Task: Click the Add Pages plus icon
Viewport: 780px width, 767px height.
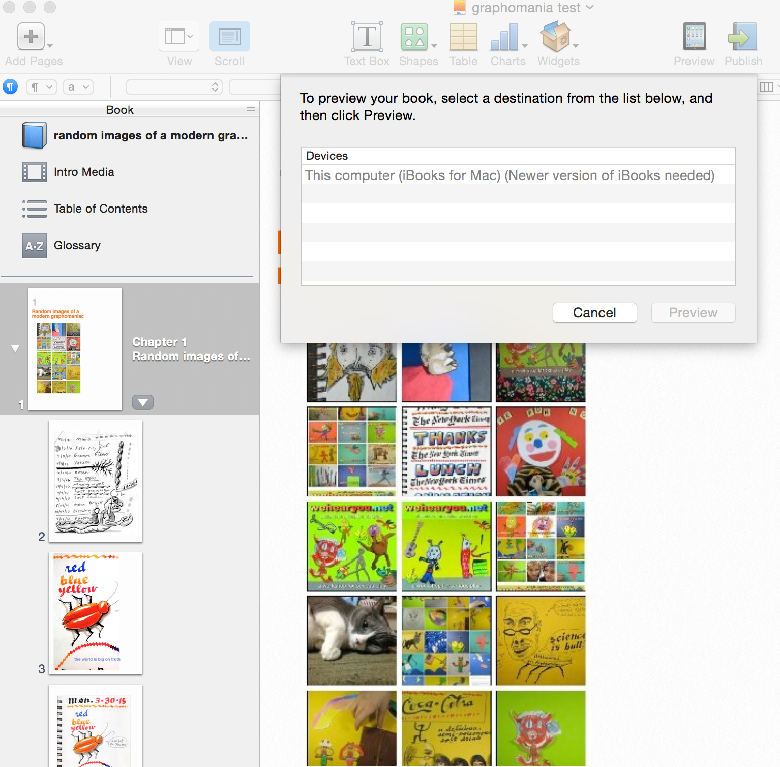Action: (31, 37)
